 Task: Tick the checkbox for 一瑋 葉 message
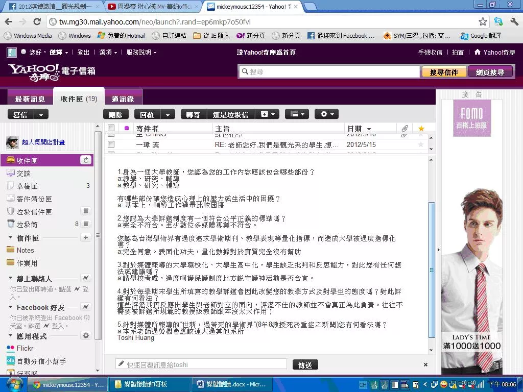pos(111,144)
